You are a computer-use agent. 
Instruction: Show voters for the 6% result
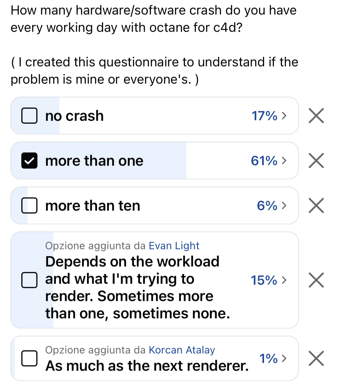pos(272,206)
